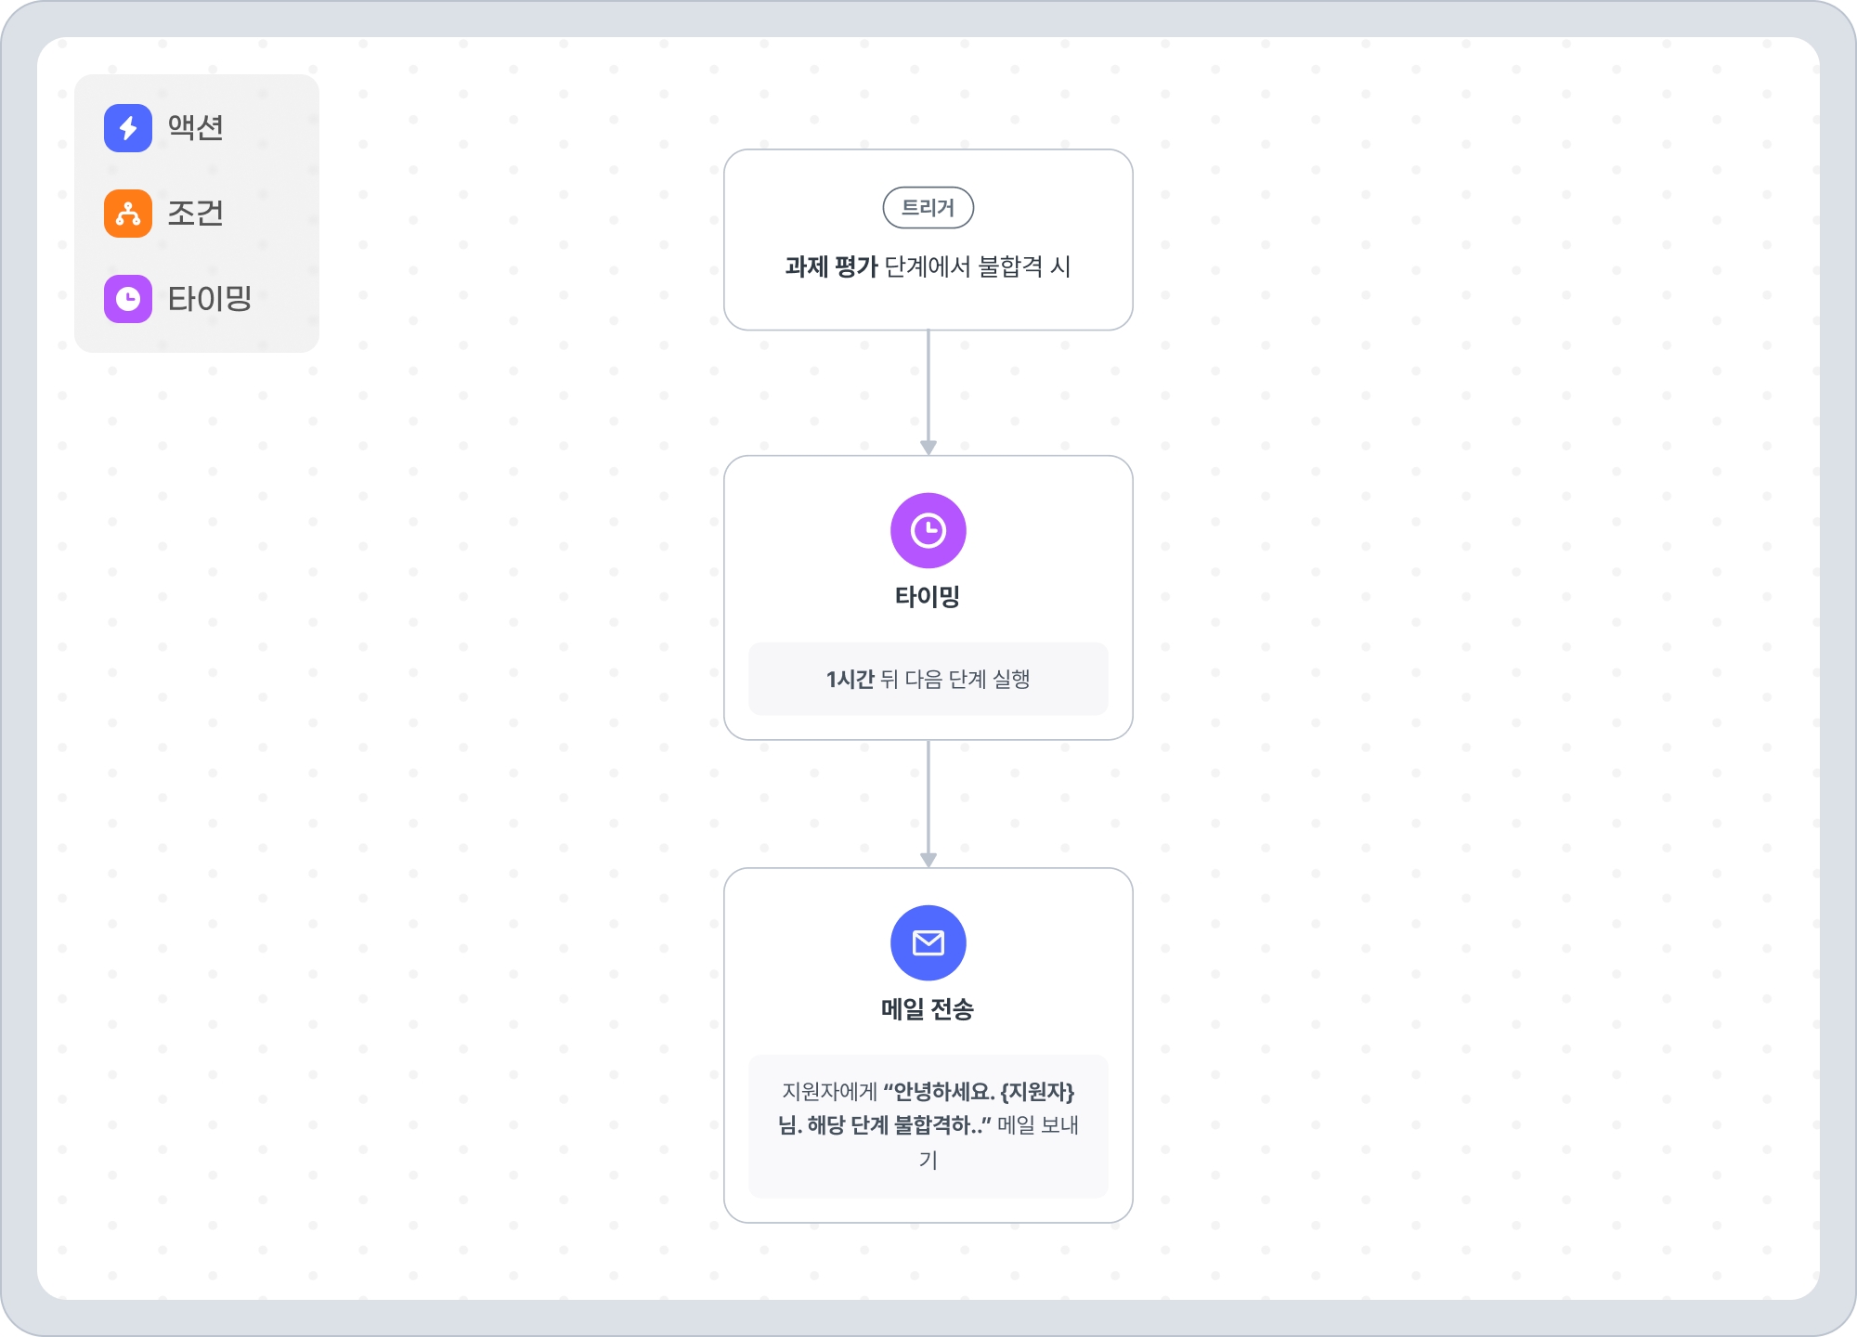The image size is (1857, 1337).
Task: Click the purple clock icon in the palette
Action: (128, 299)
